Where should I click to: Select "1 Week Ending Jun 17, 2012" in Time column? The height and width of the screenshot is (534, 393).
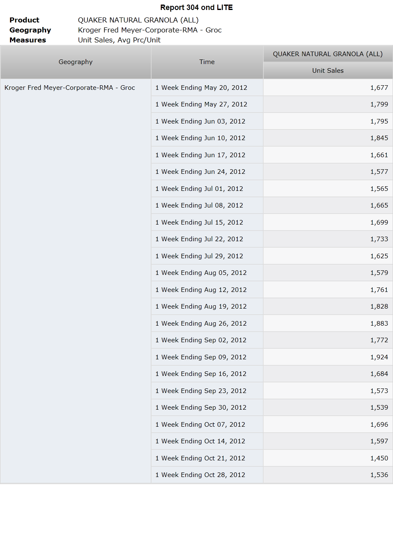pyautogui.click(x=207, y=155)
